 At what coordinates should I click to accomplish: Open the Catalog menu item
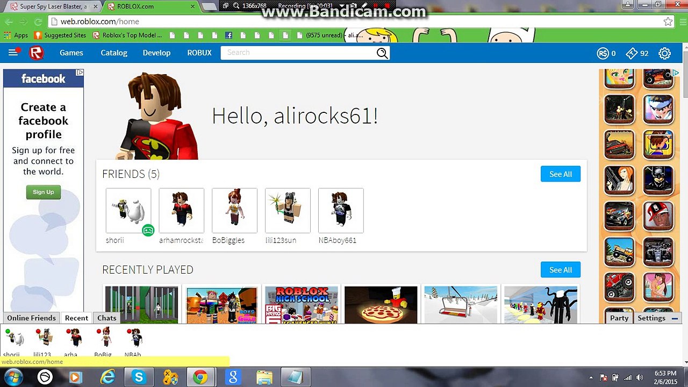114,53
